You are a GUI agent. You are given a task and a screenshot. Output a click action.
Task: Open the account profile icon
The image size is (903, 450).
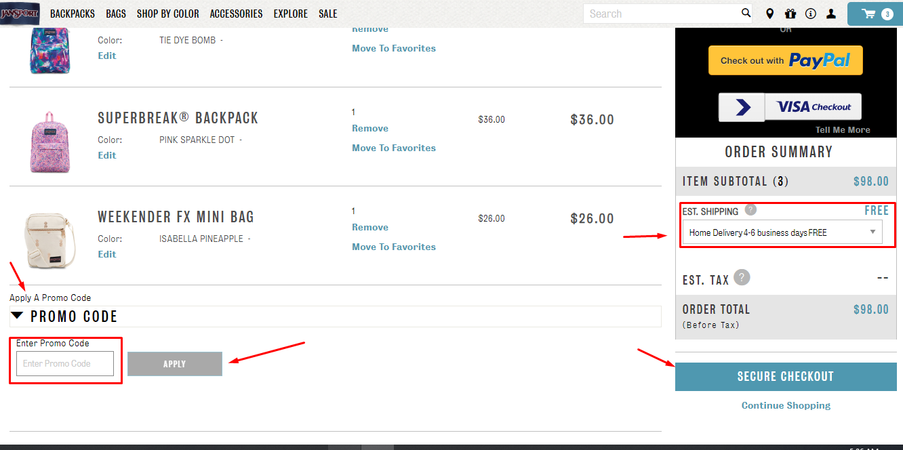[x=831, y=14]
